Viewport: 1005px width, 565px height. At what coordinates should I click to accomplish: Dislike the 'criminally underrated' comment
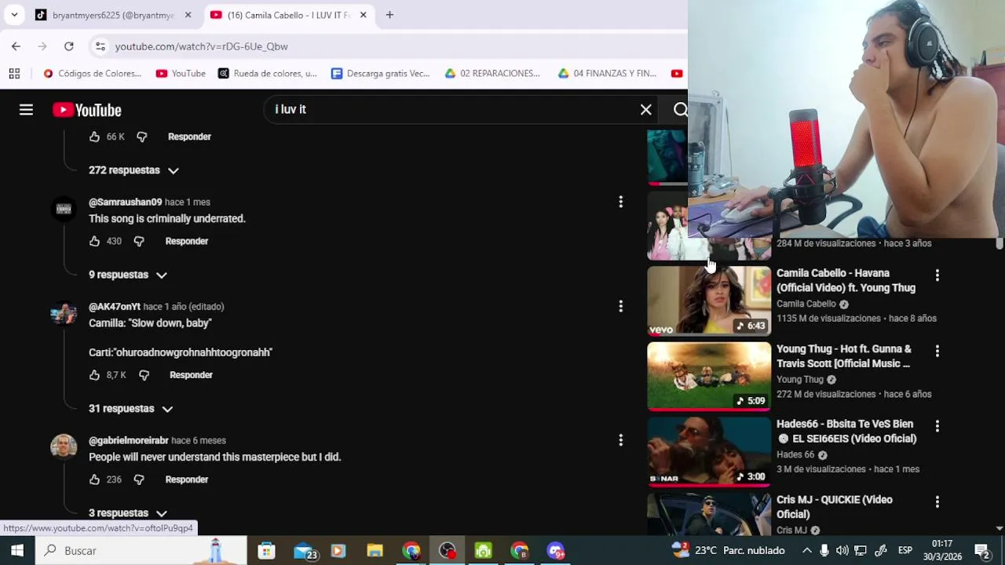point(139,241)
